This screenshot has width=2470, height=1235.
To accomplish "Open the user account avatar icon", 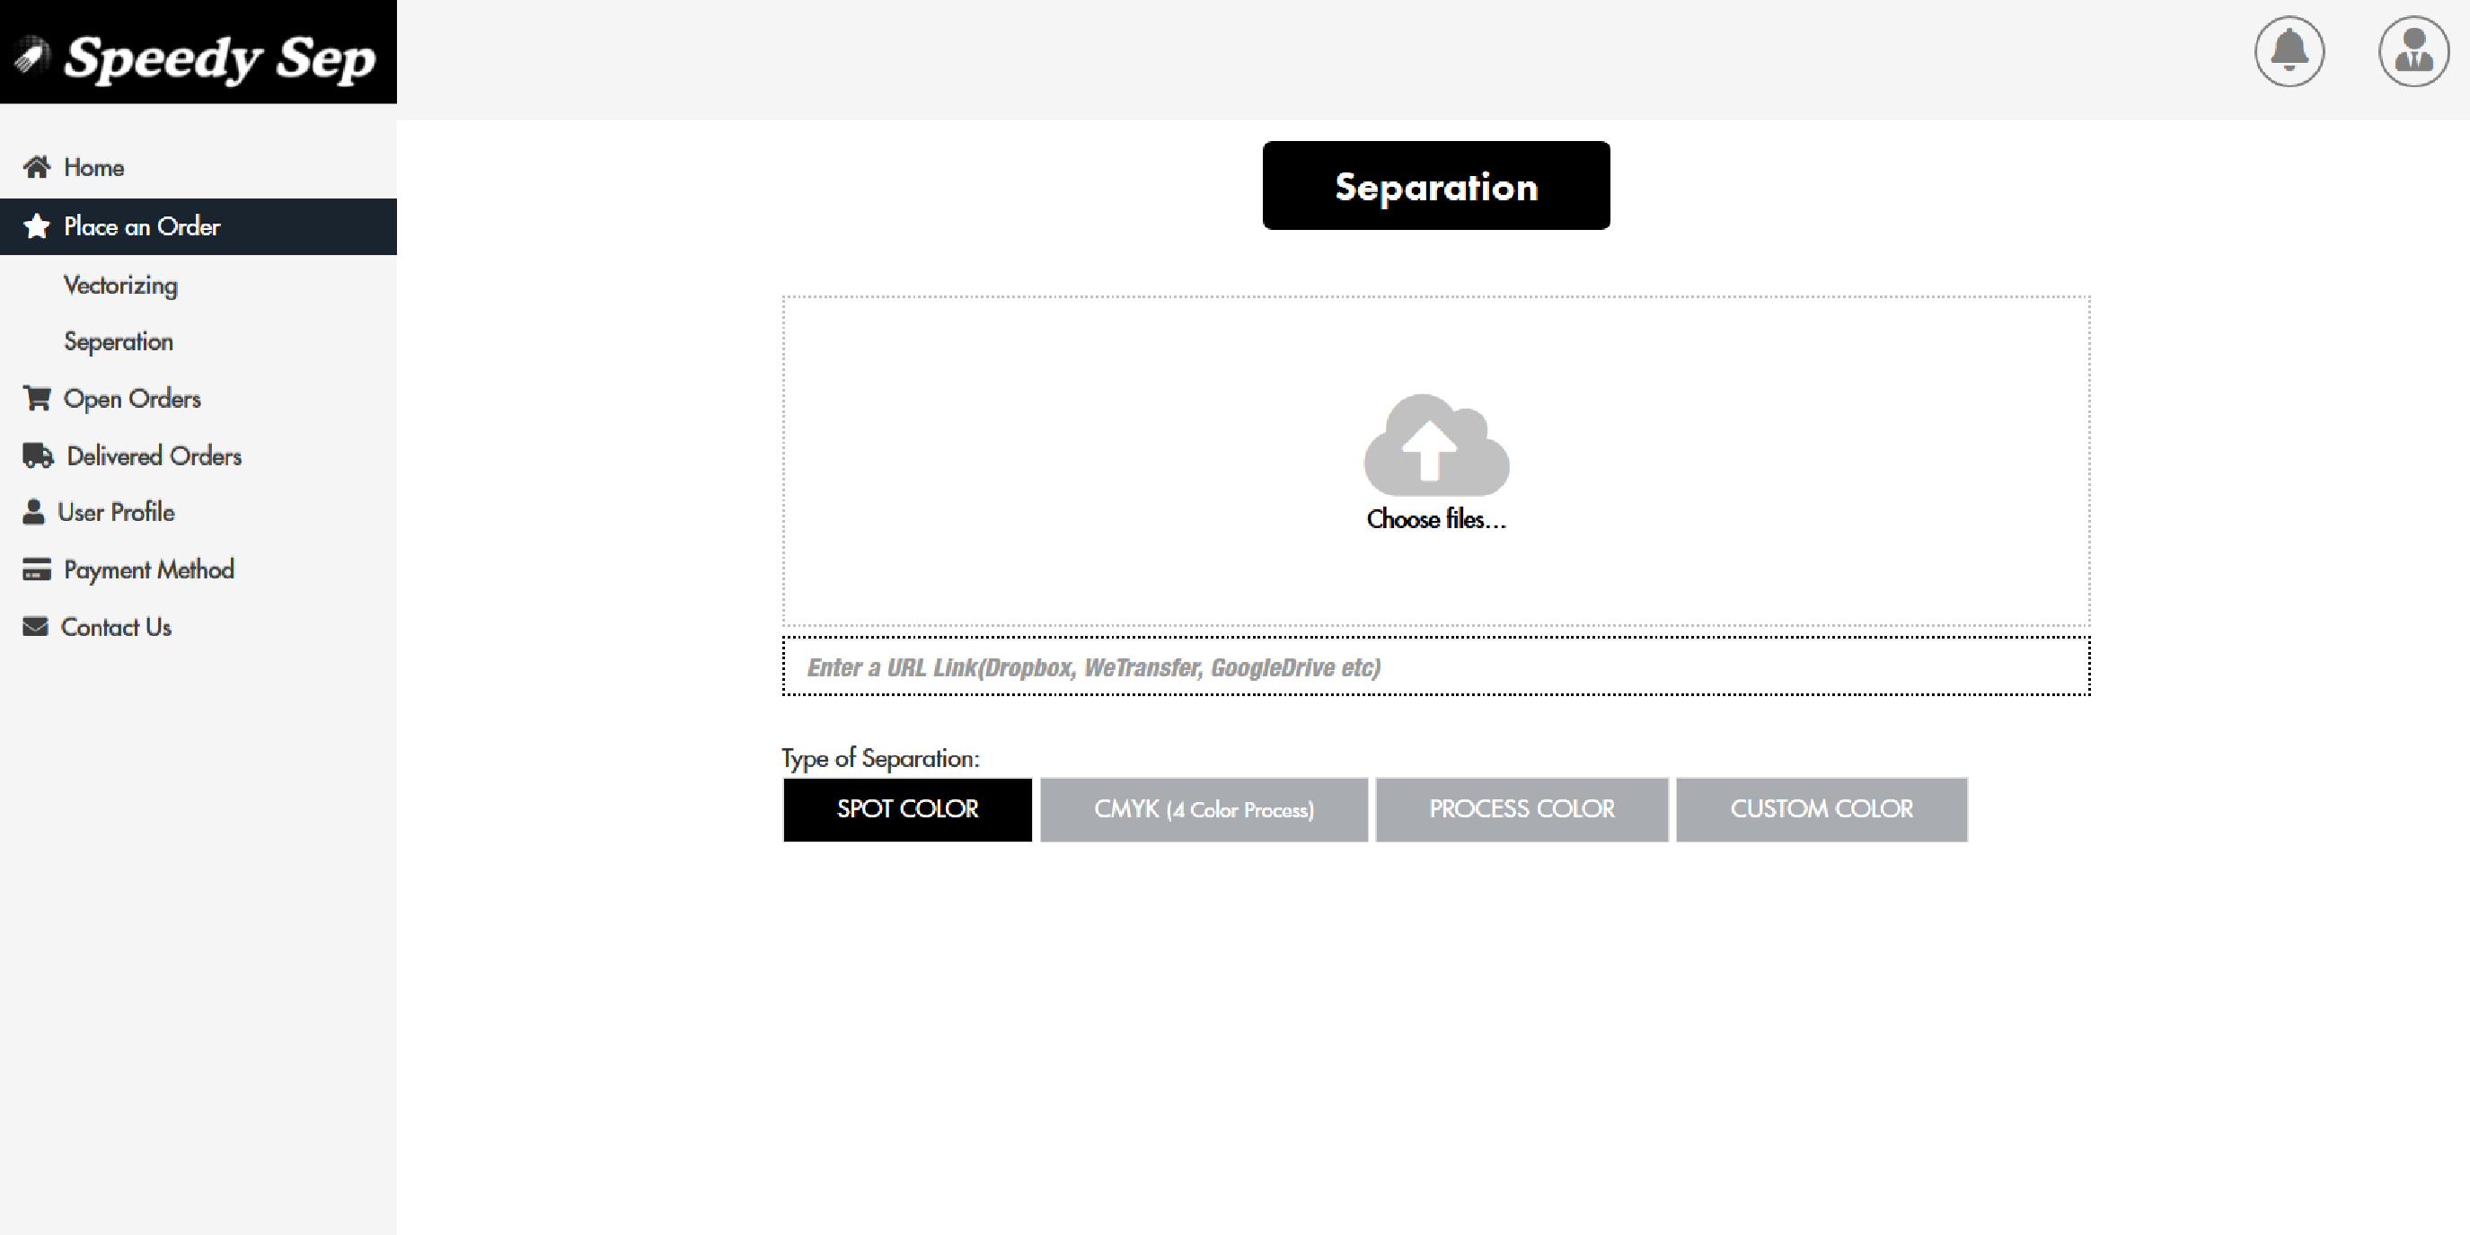I will 2413,51.
